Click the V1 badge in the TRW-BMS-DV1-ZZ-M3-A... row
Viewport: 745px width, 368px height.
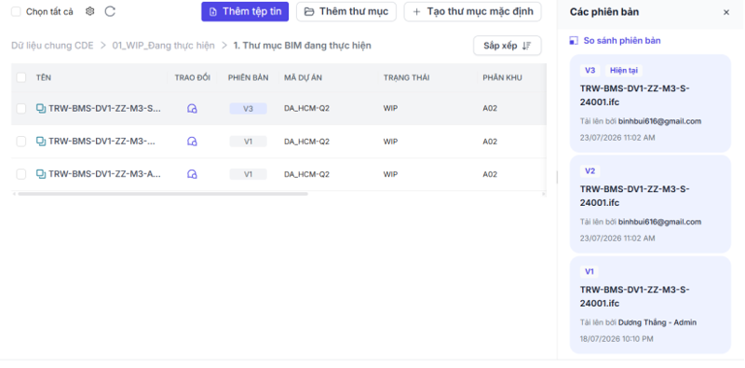pyautogui.click(x=248, y=174)
